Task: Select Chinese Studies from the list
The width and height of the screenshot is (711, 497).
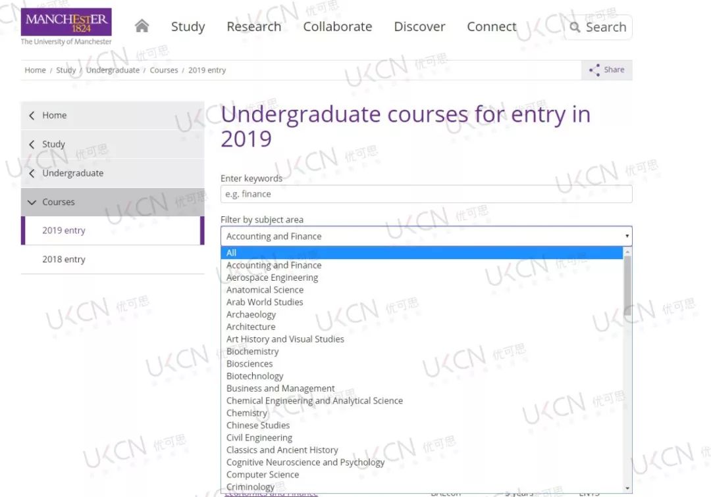Action: click(422, 425)
